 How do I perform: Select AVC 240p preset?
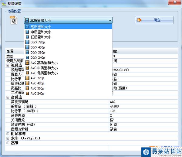[x=68, y=94]
